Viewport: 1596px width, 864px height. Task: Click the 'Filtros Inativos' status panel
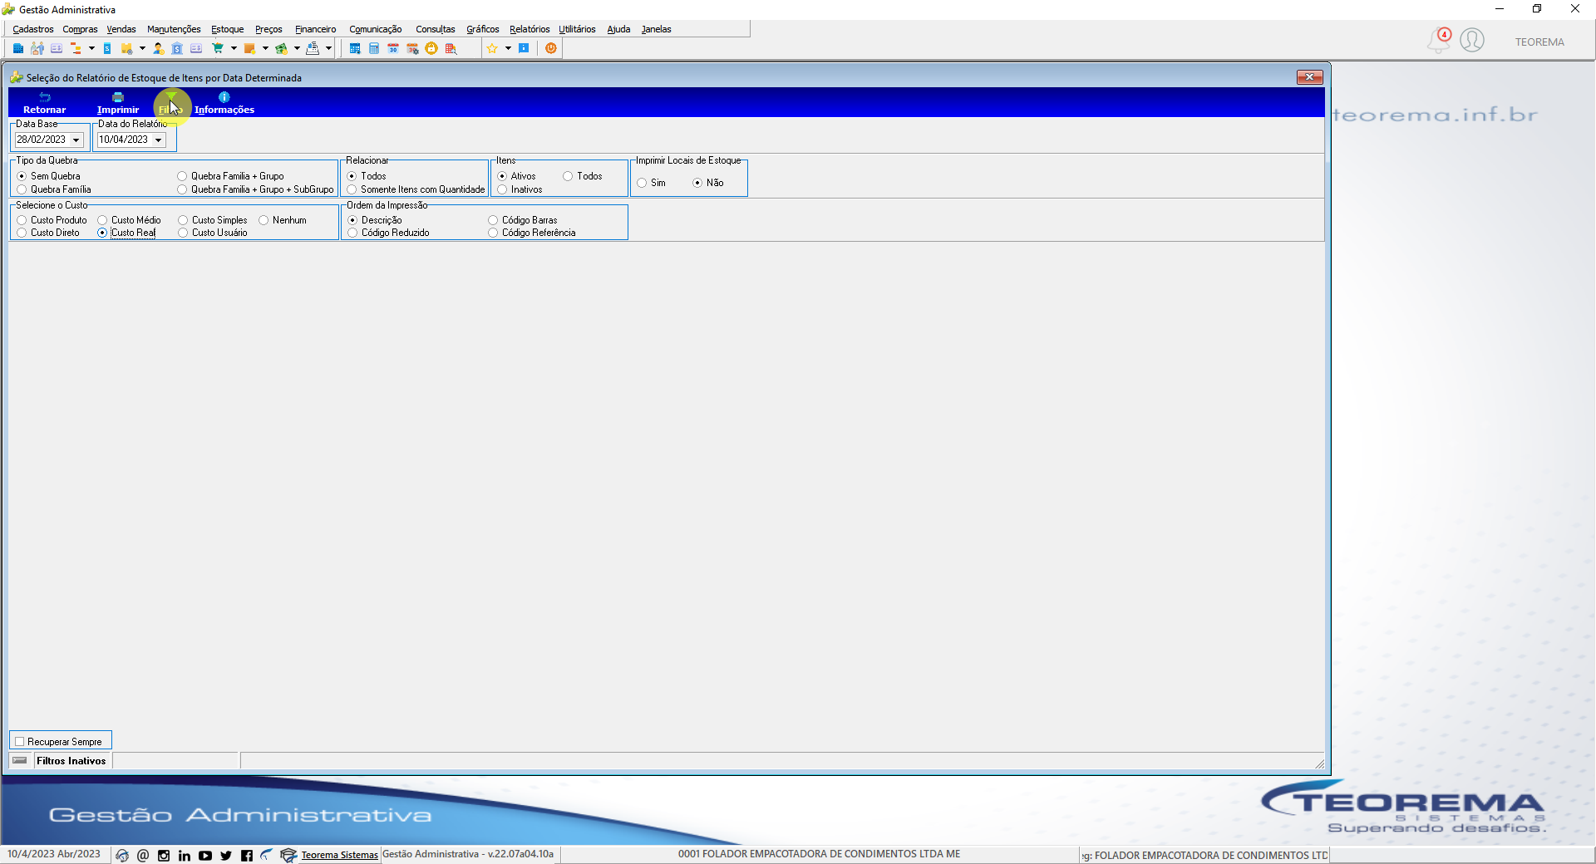click(x=71, y=761)
